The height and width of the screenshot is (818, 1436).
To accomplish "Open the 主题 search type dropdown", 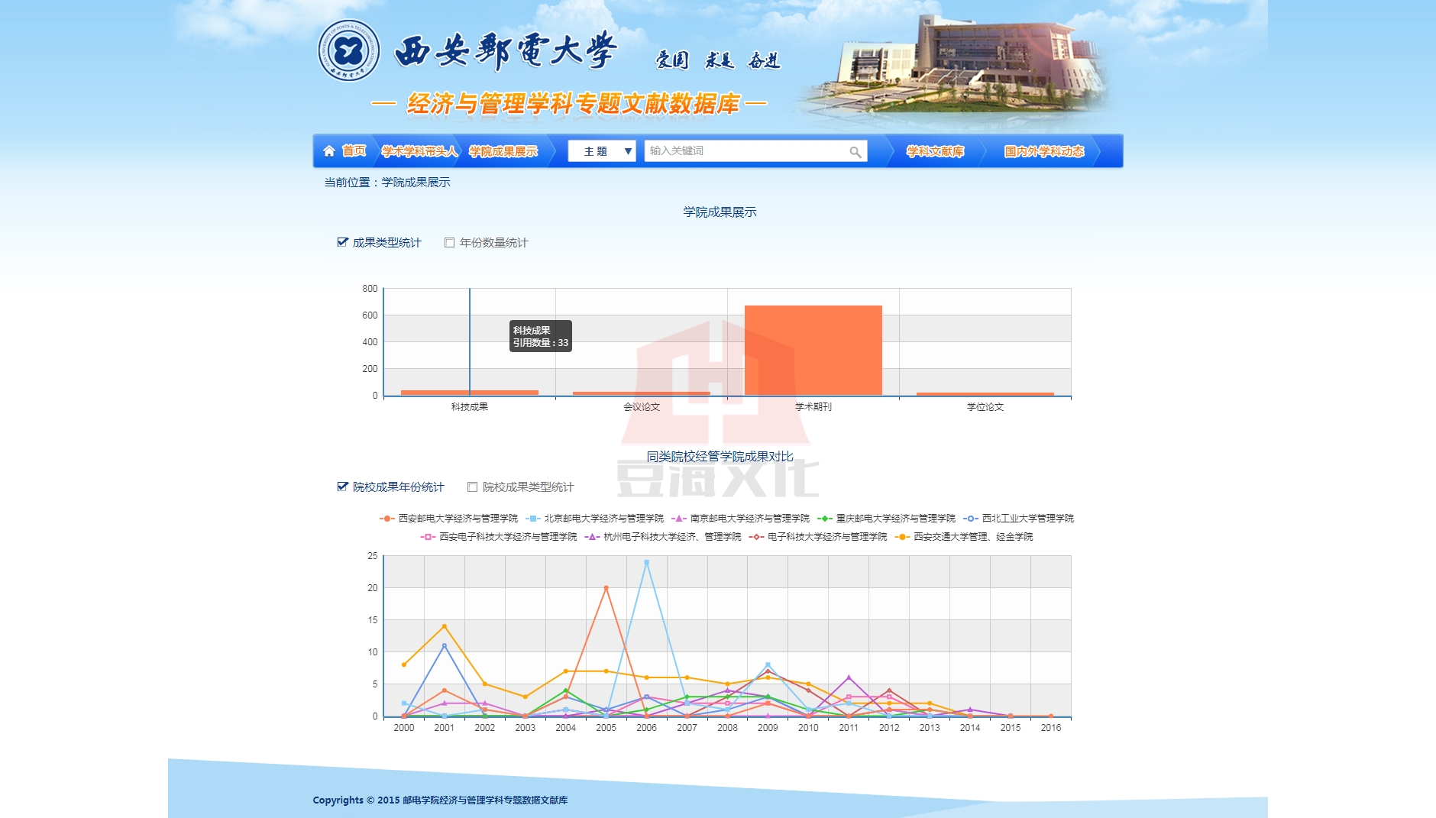I will (x=602, y=151).
